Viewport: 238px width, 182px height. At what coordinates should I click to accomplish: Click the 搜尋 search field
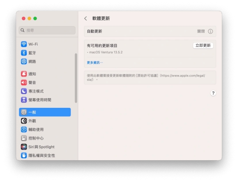pyautogui.click(x=47, y=30)
